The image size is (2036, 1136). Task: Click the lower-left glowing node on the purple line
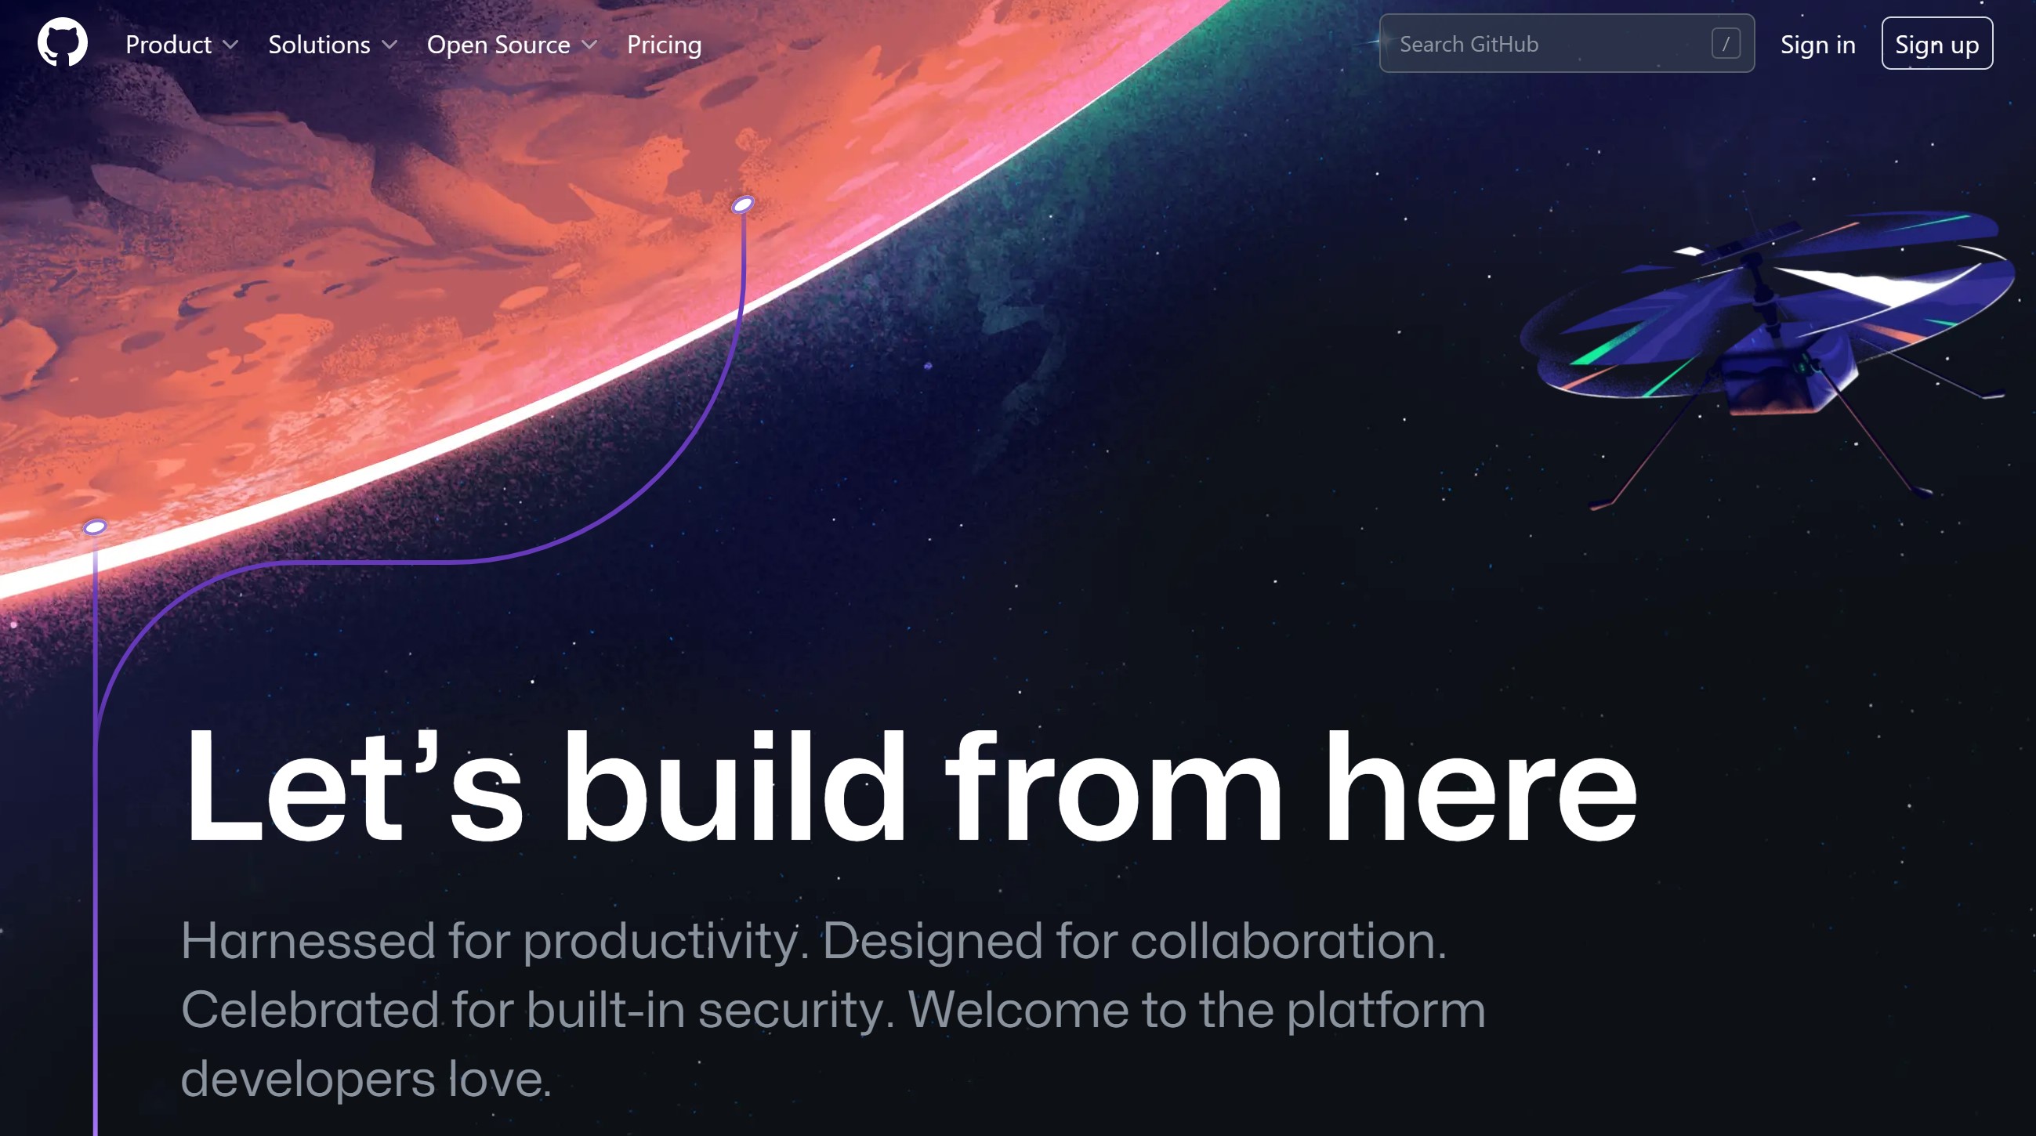[x=95, y=526]
